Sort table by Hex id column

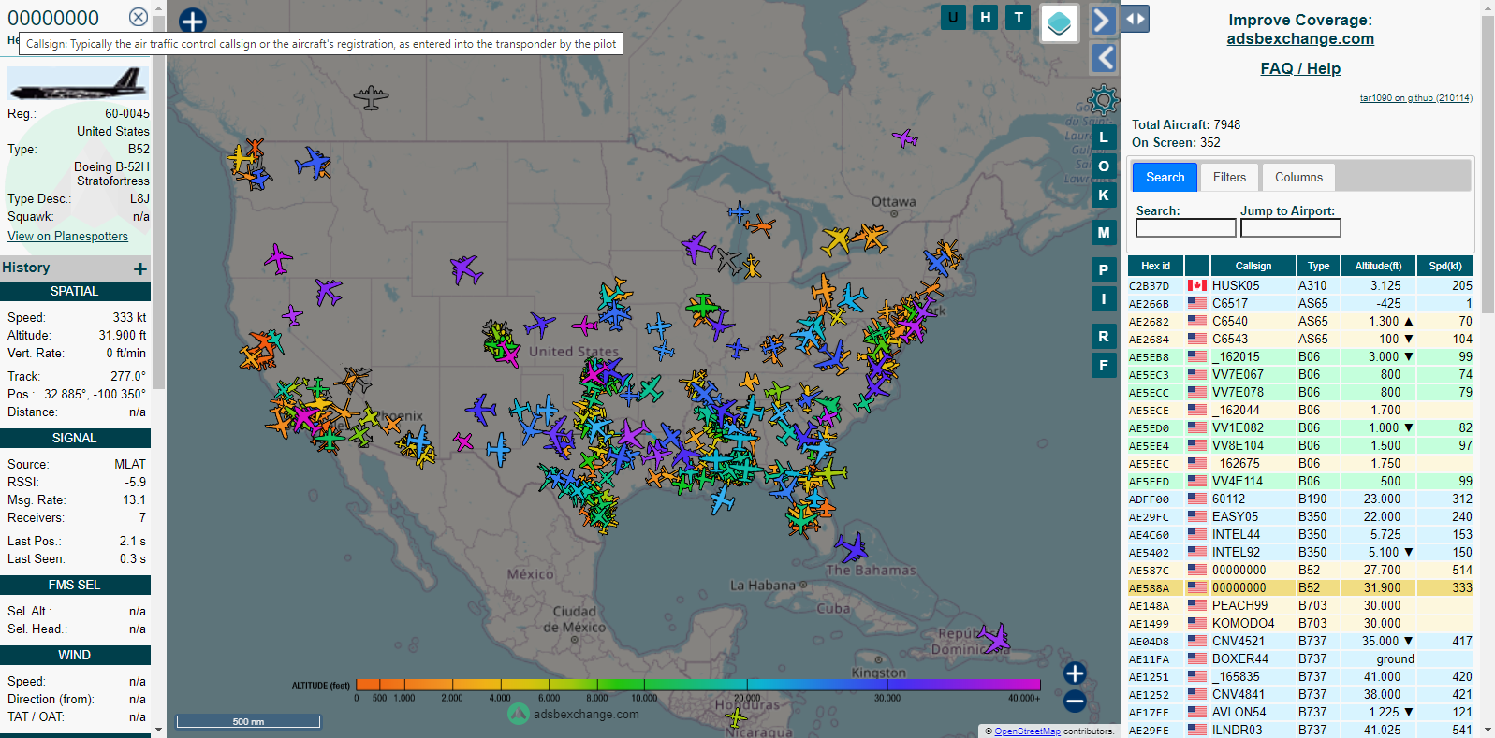point(1155,266)
